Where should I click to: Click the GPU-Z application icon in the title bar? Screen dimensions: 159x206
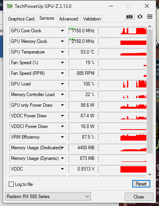[x=10, y=6]
